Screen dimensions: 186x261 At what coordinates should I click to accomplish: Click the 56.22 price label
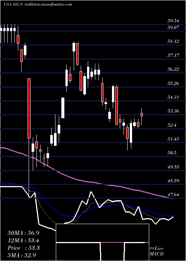[173, 69]
